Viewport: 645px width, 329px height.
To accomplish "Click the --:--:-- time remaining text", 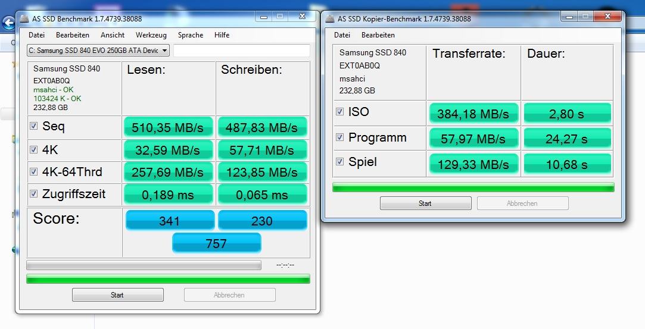I will coord(285,265).
